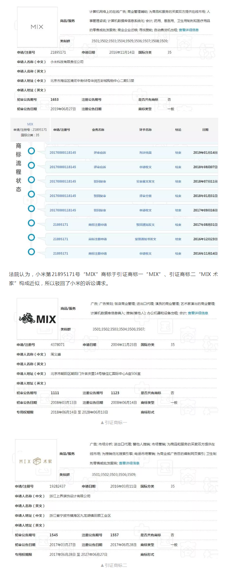The image size is (234, 578).
Task: Click 判决结果 in the process table
Action: [x=145, y=153]
